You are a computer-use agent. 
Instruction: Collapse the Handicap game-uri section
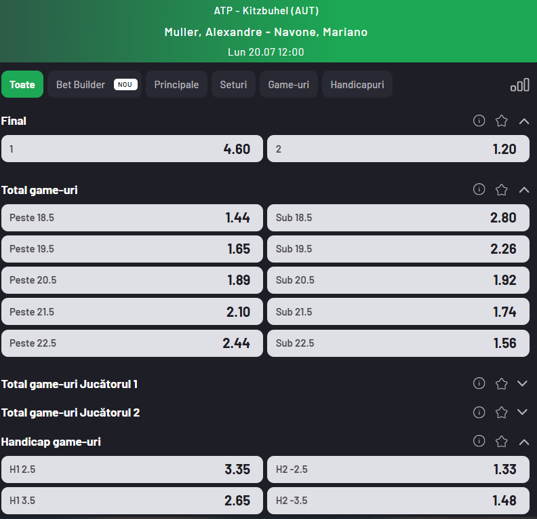[x=524, y=442]
